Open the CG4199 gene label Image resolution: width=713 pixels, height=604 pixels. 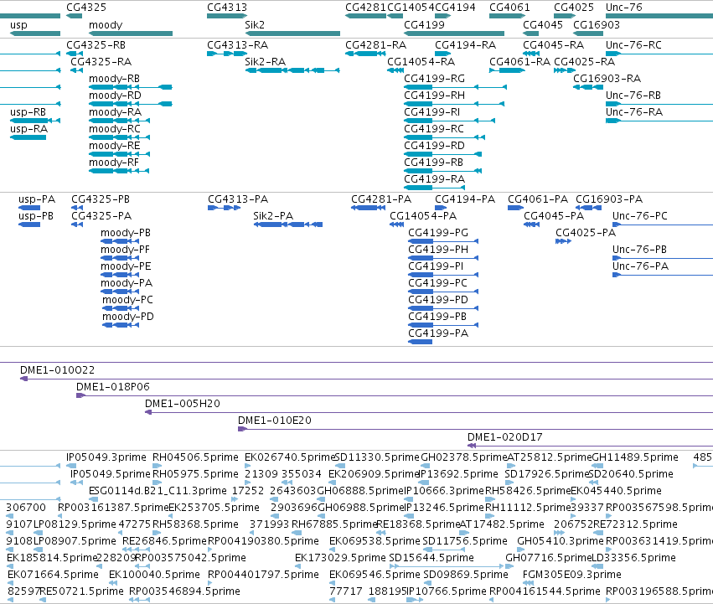tap(424, 25)
